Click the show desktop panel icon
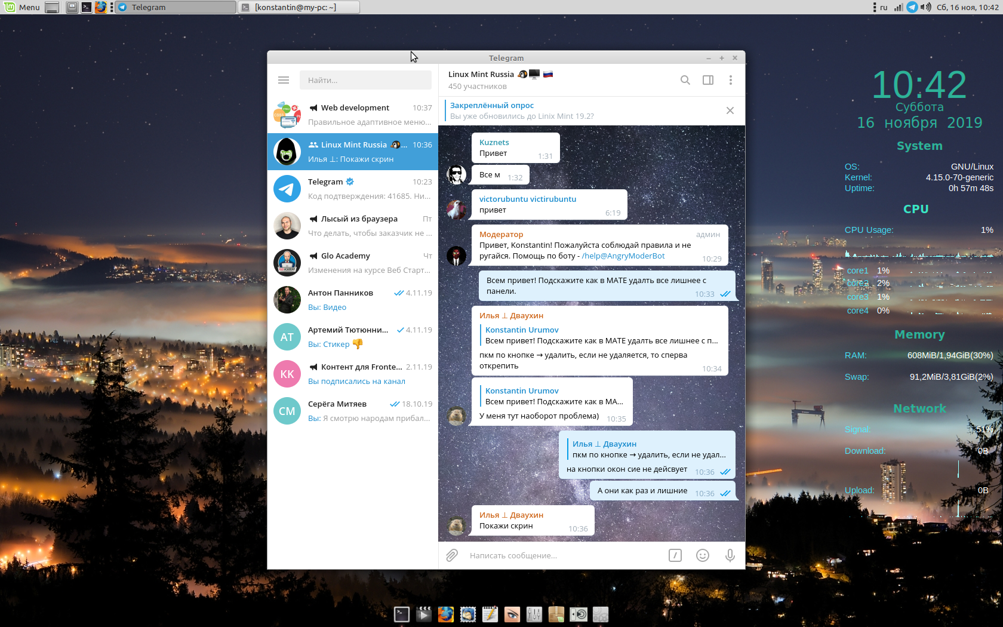 coord(52,7)
